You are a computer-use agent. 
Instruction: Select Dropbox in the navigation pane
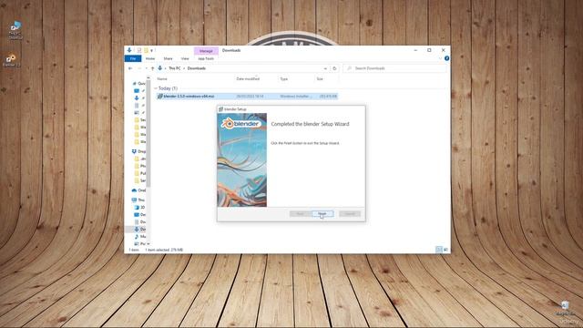pos(139,151)
